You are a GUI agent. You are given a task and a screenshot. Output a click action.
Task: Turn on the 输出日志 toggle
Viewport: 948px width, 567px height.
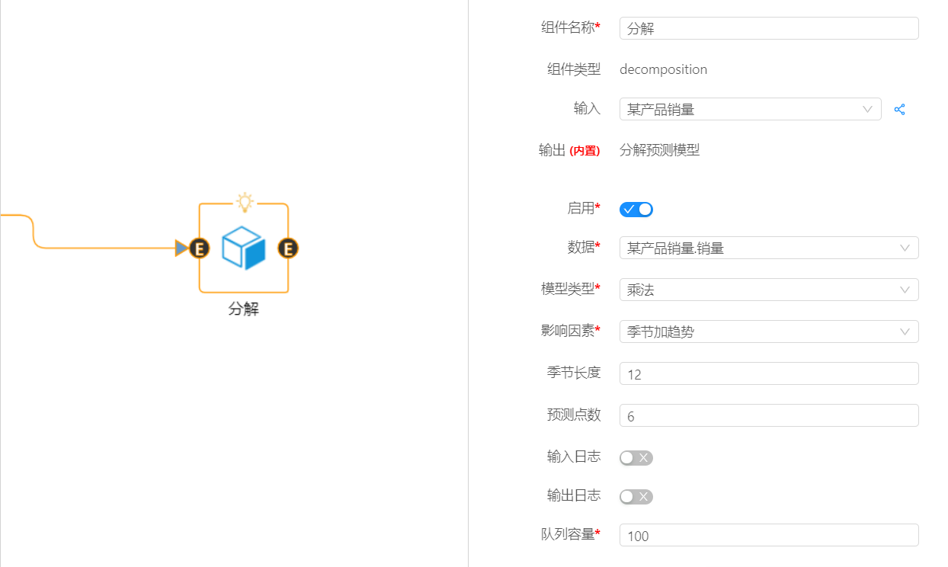pyautogui.click(x=636, y=497)
